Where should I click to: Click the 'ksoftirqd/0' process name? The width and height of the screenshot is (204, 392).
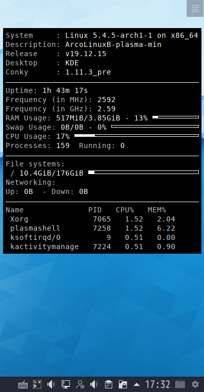point(35,237)
